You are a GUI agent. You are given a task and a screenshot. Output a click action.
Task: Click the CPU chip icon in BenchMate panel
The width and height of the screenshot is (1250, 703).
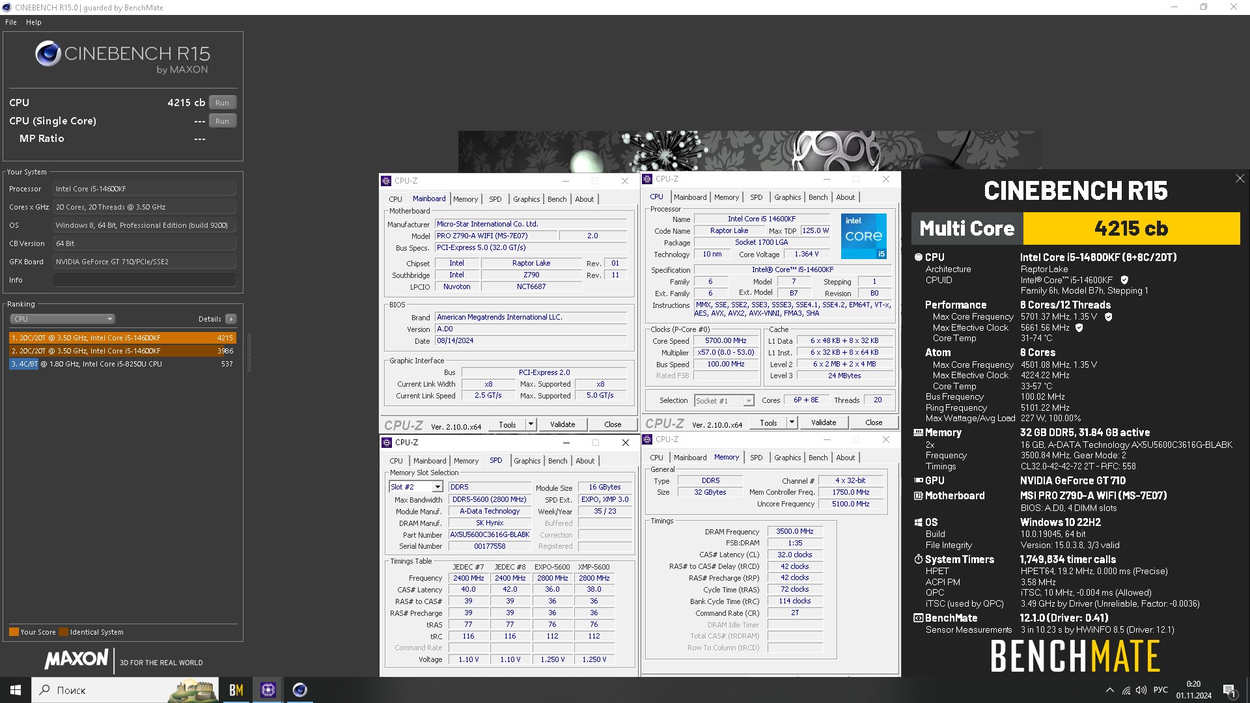tap(919, 257)
